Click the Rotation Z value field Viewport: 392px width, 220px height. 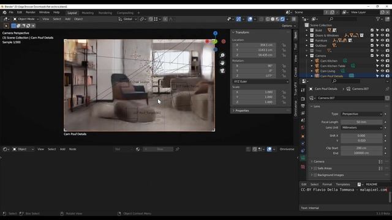(x=254, y=76)
